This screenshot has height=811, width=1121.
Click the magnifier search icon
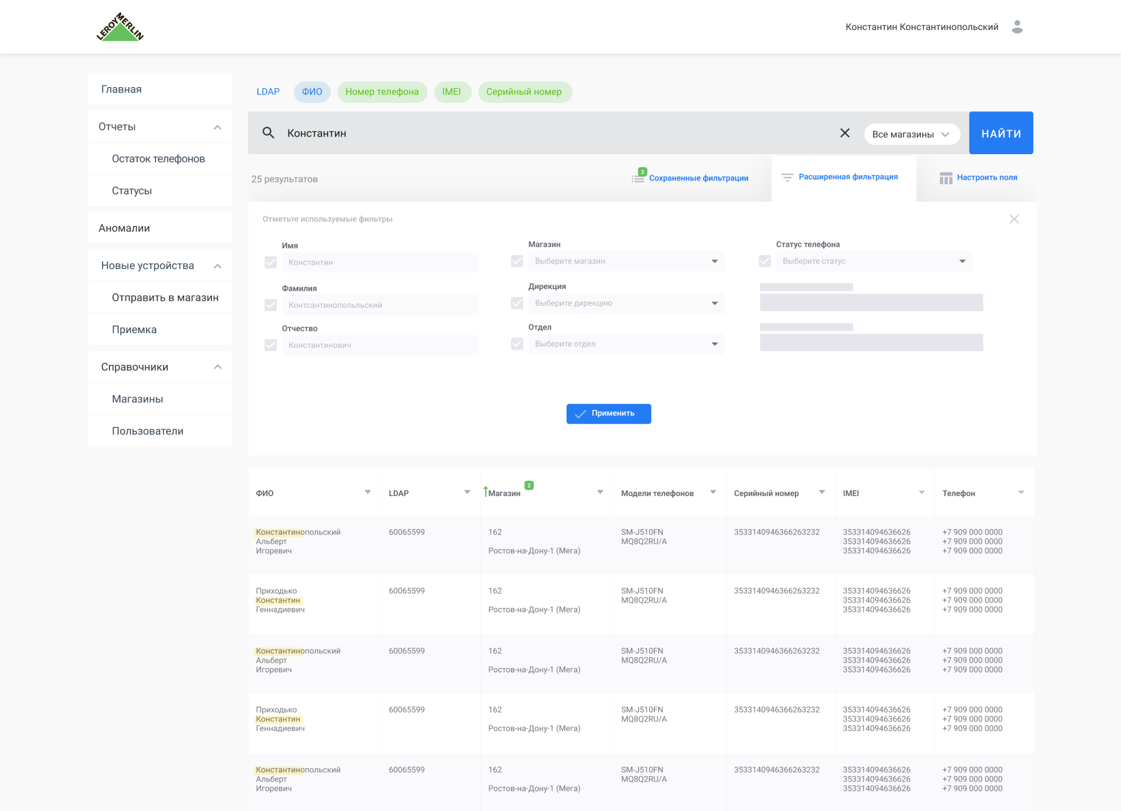pyautogui.click(x=268, y=133)
